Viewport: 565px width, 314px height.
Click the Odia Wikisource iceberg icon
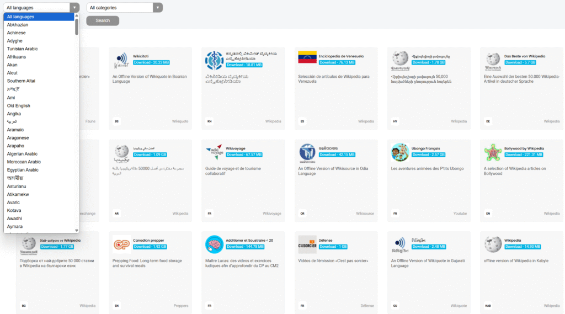coord(307,153)
